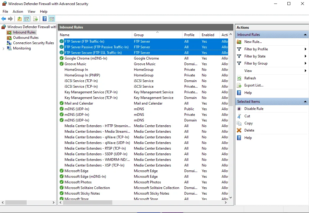Click the New Rule icon in Actions
This screenshot has height=213, width=309.
click(239, 42)
